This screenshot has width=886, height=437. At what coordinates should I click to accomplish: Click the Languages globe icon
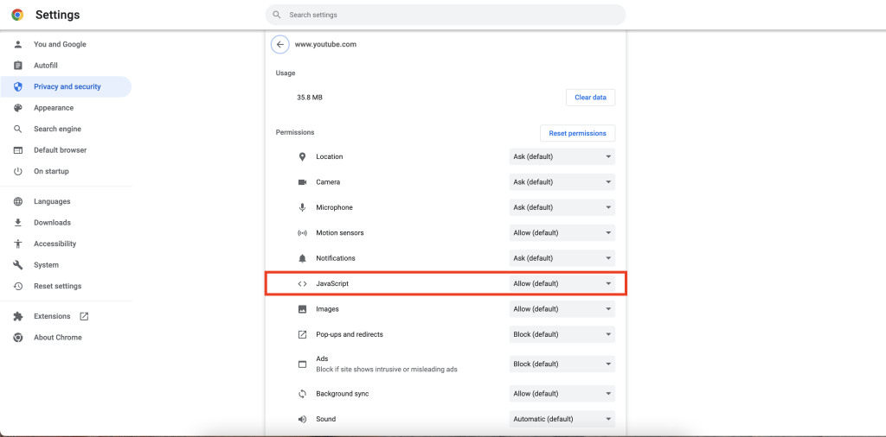point(17,201)
